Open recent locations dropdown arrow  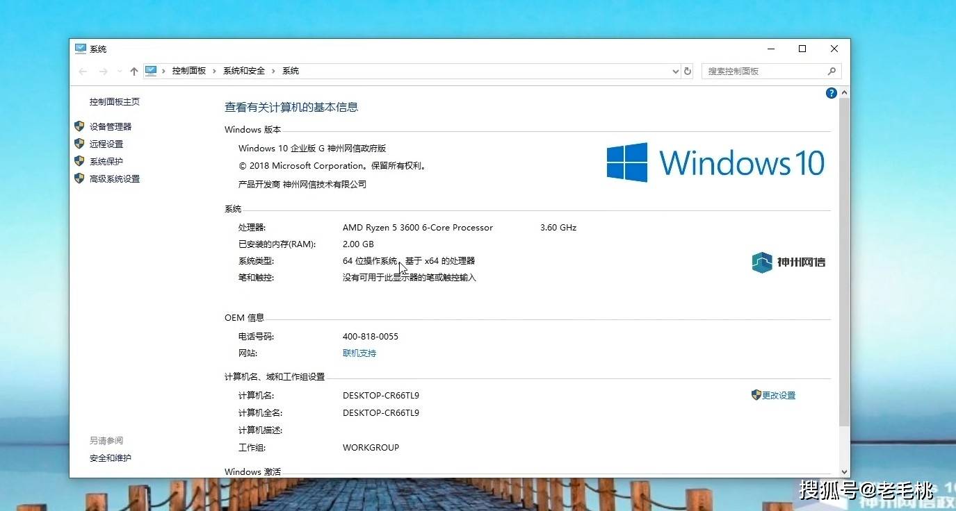[119, 72]
